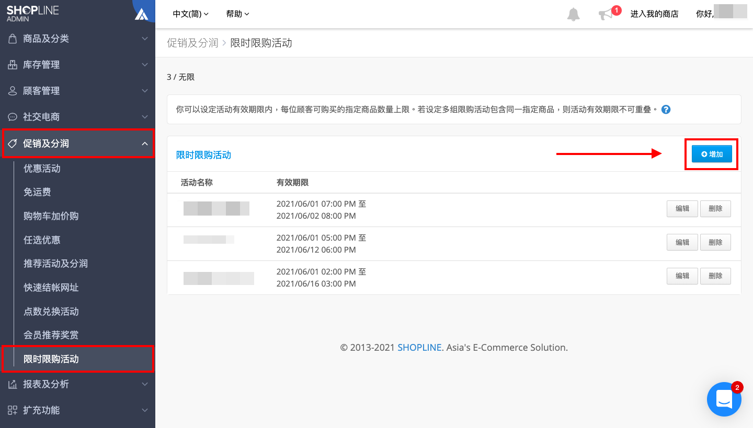Expand the 商品及分类 chevron
The height and width of the screenshot is (428, 753).
pyautogui.click(x=145, y=39)
